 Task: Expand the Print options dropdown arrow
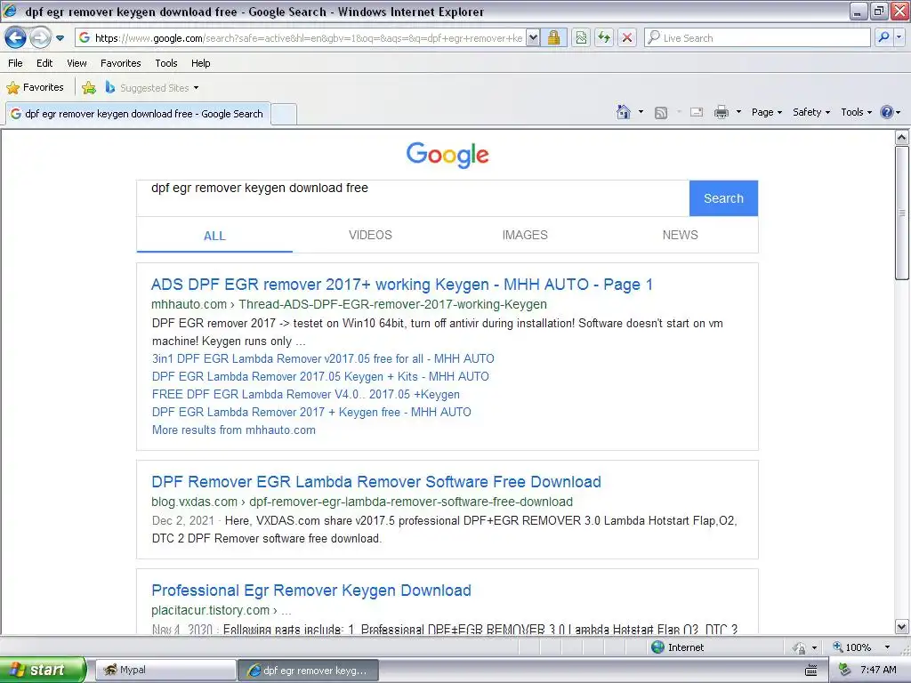point(738,112)
